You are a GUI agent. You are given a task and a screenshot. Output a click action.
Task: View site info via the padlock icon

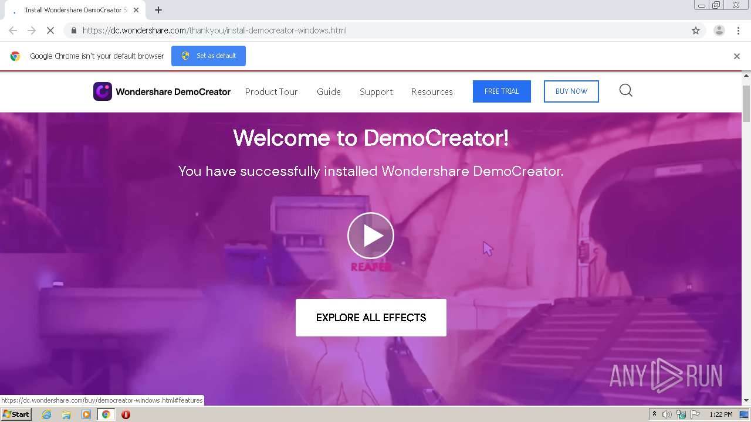(73, 30)
